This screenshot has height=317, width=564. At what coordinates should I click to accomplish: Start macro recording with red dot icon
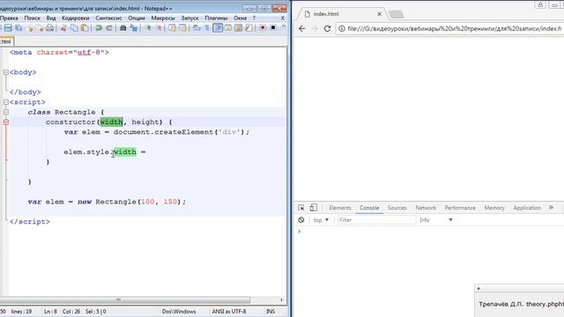point(263,28)
